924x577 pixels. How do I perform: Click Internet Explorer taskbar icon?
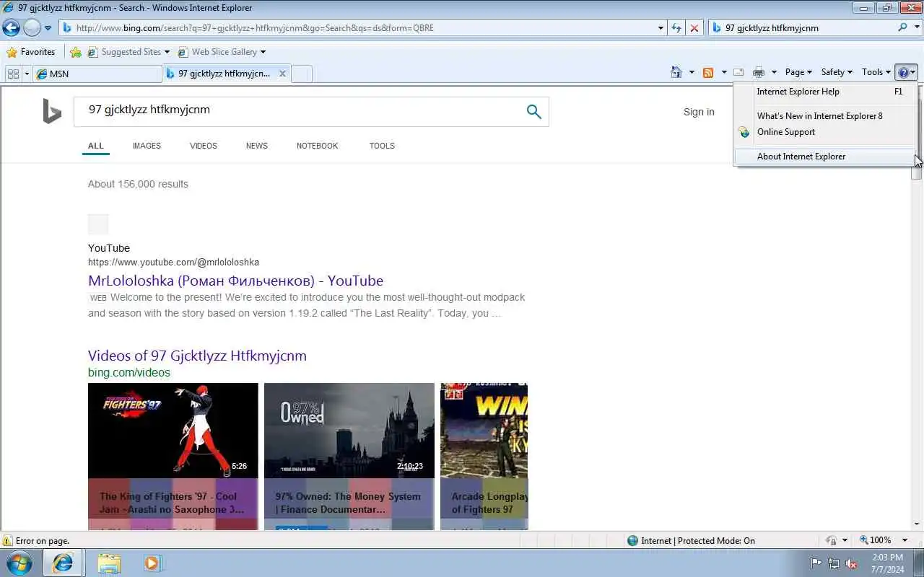[63, 563]
